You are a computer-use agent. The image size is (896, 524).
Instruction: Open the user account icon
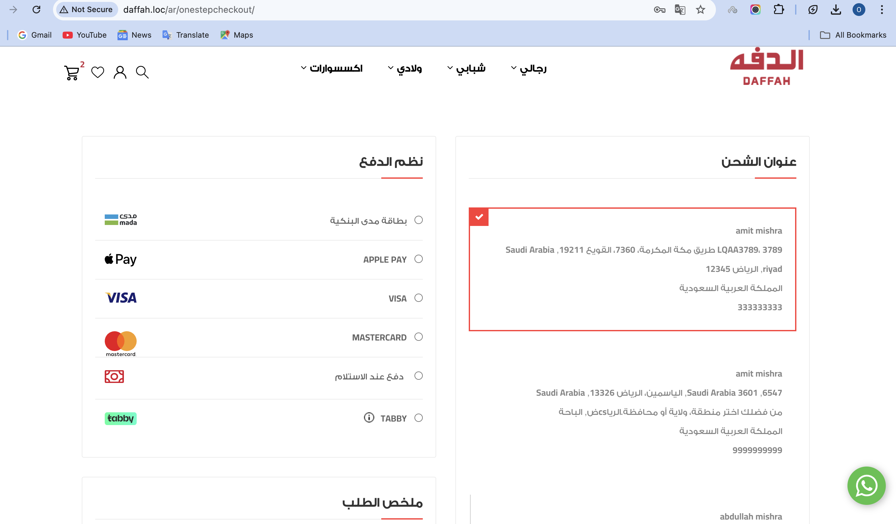click(120, 72)
